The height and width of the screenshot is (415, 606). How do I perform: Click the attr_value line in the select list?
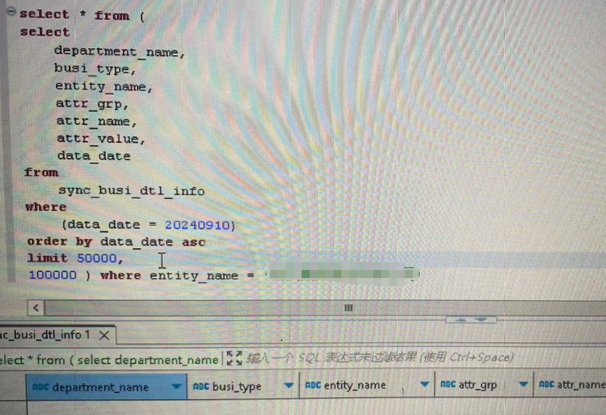101,138
